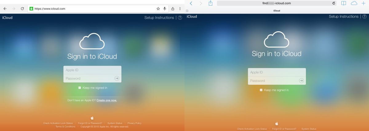
Task: Open Privacy Policy link
Action: 134,123
